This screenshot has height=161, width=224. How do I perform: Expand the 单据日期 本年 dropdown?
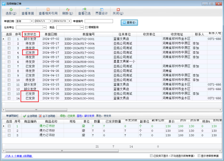click(x=32, y=21)
